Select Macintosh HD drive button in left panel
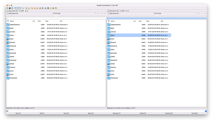The height and width of the screenshot is (122, 213). click(x=12, y=11)
